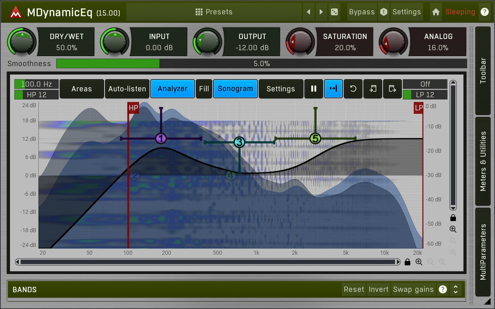The width and height of the screenshot is (495, 309).
Task: Click the Invert button in Bands
Action: tap(379, 290)
